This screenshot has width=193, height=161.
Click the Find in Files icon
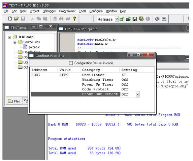pyautogui.click(x=68, y=19)
